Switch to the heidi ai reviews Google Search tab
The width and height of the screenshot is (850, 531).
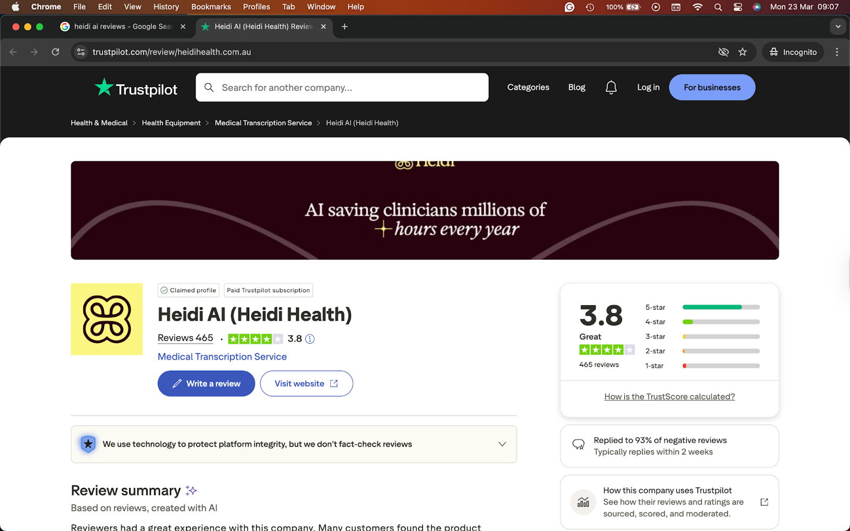123,27
